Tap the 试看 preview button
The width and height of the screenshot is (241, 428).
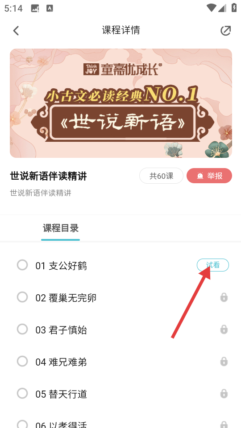213,265
